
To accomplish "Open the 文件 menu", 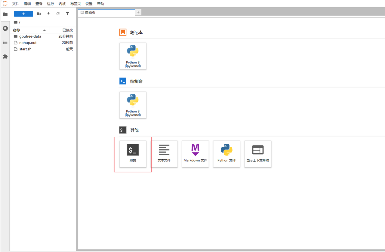I will pyautogui.click(x=16, y=4).
